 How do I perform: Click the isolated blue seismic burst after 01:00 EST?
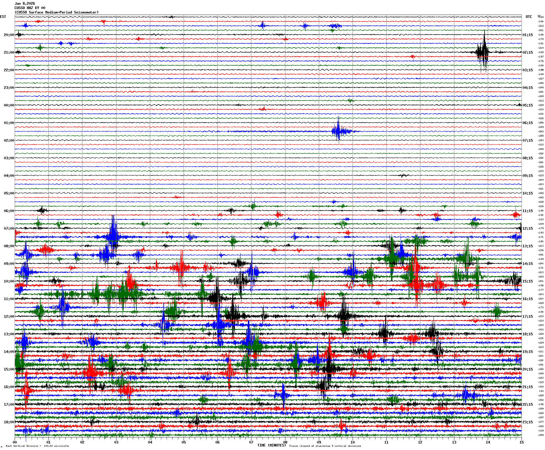pos(339,131)
